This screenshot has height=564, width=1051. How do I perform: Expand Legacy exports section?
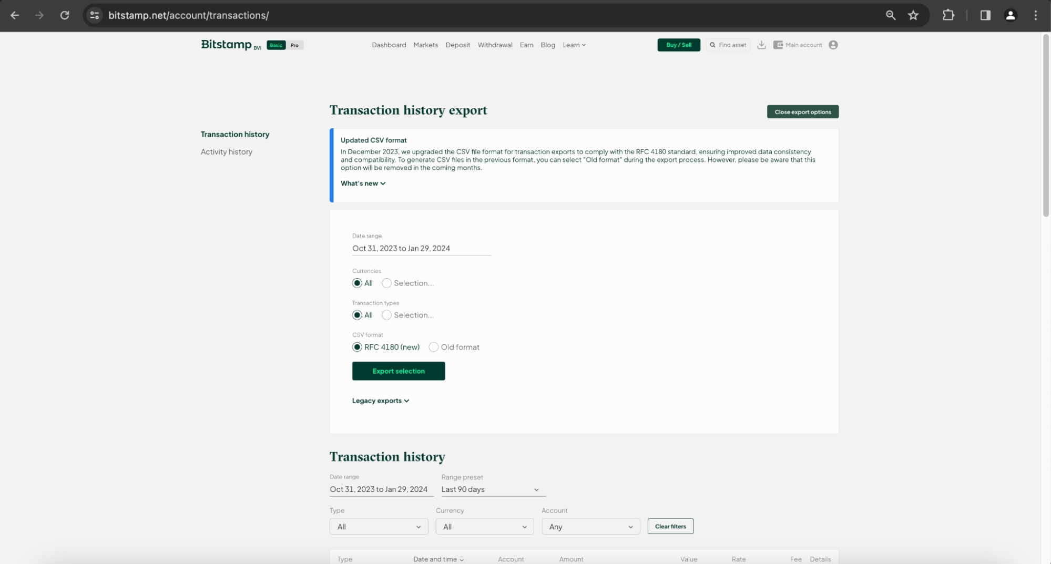(381, 401)
